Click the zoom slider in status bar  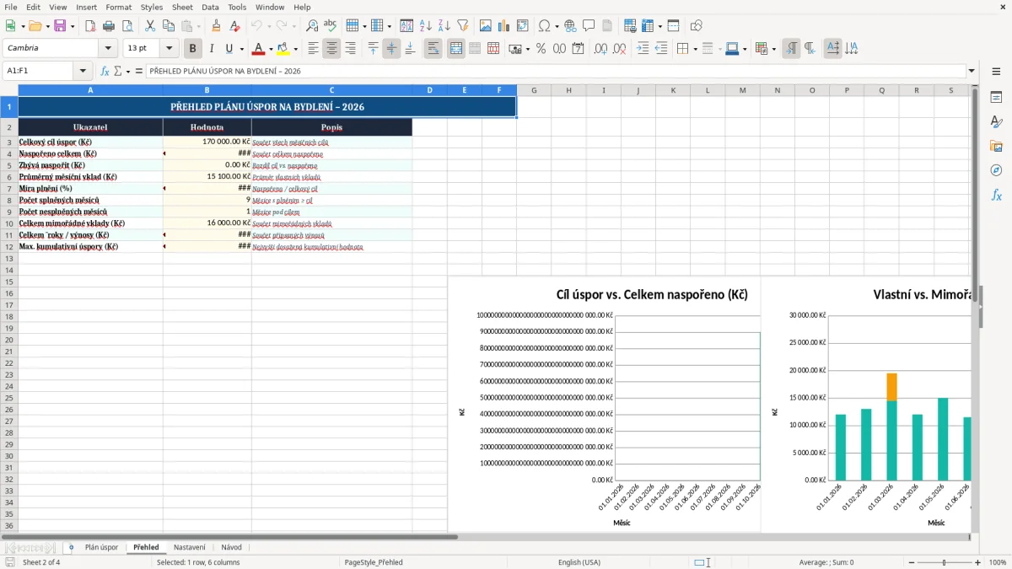tap(944, 562)
